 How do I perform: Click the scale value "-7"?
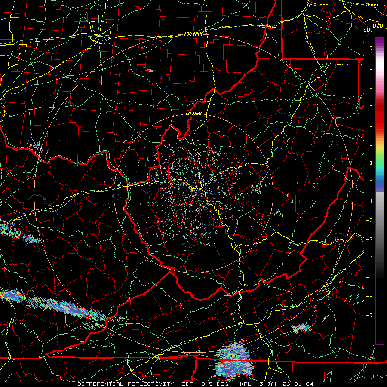(x=369, y=316)
